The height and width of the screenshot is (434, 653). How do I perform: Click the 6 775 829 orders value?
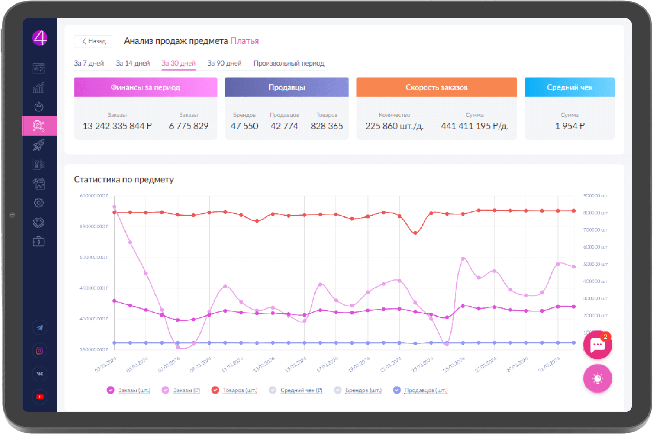click(x=189, y=126)
